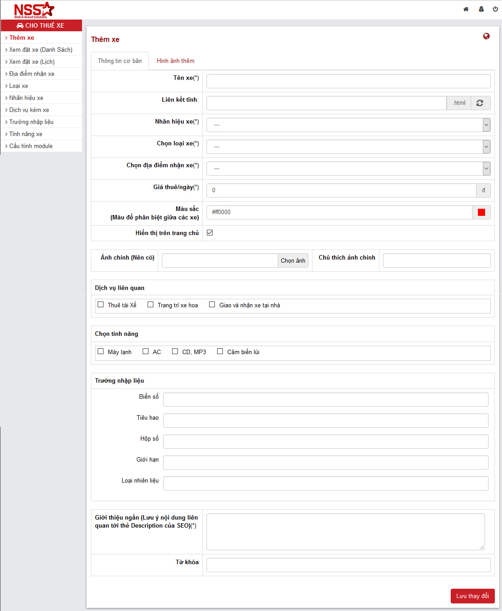Screen dimensions: 502x611
Task: Open Xem đặt xe (Lịch) in sidebar
Action: tap(32, 62)
